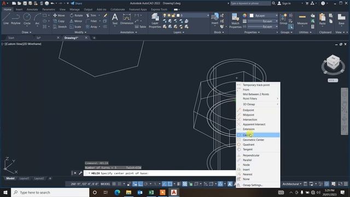Click the Rotate tool
Viewport: 350px width, 197px height.
tap(76, 15)
